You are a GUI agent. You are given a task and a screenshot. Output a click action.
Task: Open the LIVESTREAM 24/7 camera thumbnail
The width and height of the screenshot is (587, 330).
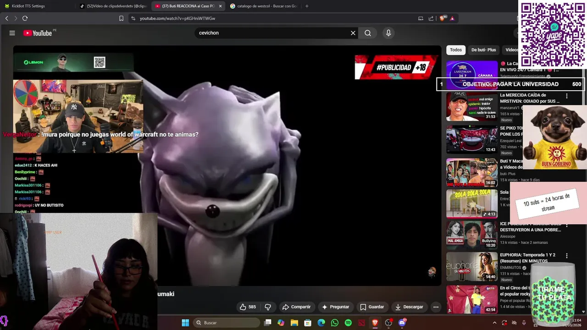tap(472, 75)
